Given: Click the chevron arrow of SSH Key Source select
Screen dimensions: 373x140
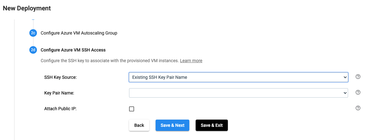Looking at the screenshot, I should [x=345, y=77].
